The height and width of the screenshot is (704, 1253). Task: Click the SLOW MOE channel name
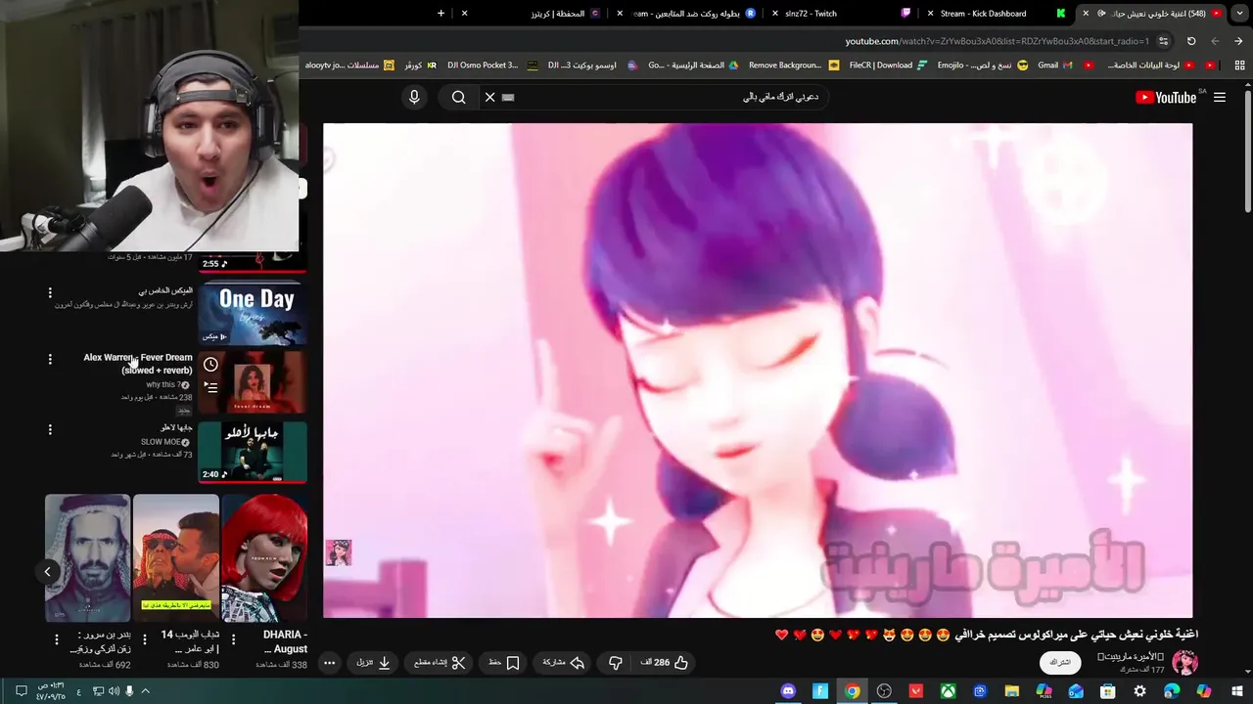(x=161, y=442)
